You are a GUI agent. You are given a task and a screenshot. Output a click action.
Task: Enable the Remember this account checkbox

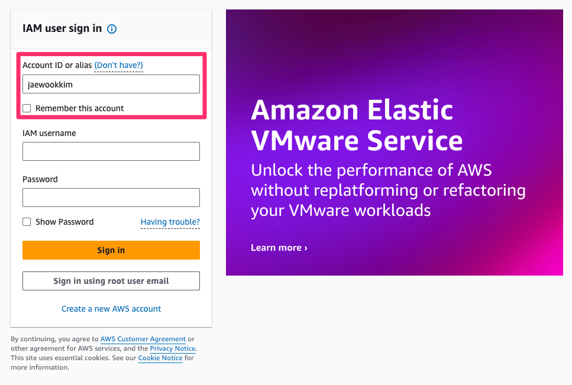click(27, 108)
